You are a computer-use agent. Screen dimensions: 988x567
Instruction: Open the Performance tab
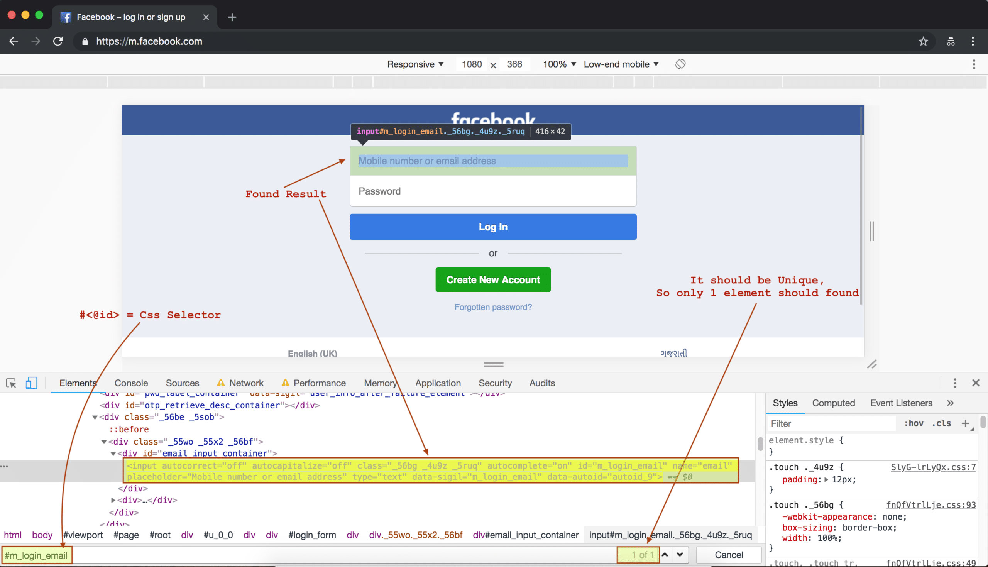(x=314, y=383)
